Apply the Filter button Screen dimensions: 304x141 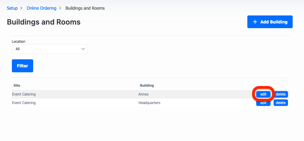(22, 66)
